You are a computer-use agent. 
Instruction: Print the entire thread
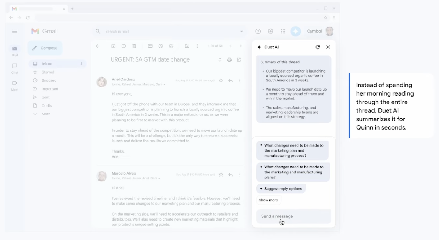click(229, 60)
